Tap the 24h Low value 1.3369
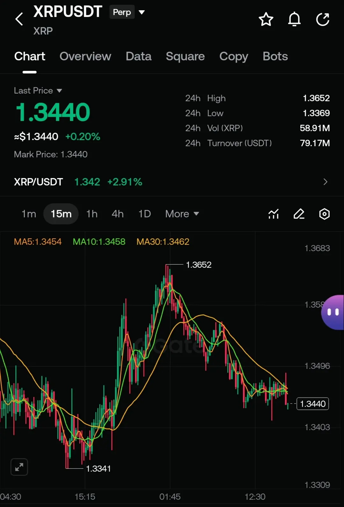The height and width of the screenshot is (507, 344). 316,113
